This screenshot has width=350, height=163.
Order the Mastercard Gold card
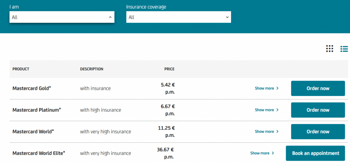[318, 89]
